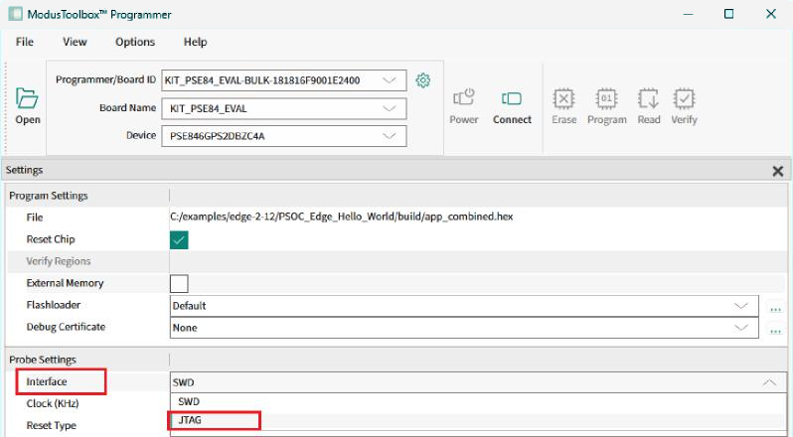Maximize the Programmer window
This screenshot has width=793, height=437.
pos(728,14)
